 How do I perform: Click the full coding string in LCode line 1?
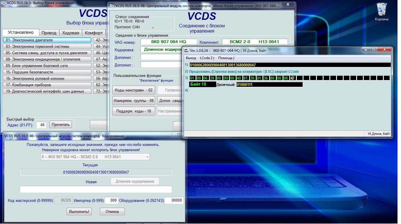pyautogui.click(x=290, y=65)
